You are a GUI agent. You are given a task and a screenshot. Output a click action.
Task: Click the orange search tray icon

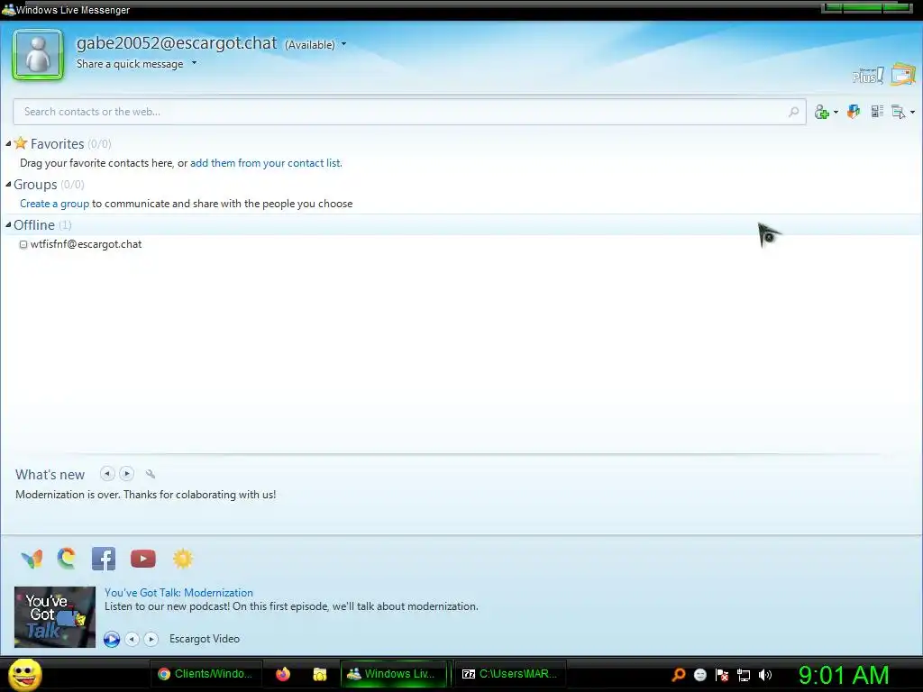[679, 675]
